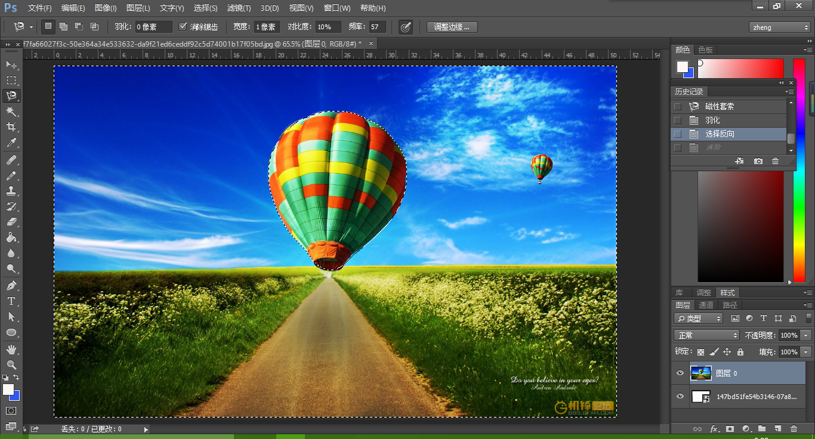Select the Hand tool
The height and width of the screenshot is (439, 815).
pyautogui.click(x=11, y=349)
